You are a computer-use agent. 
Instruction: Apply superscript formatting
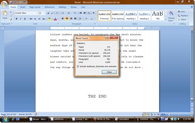(x=39, y=19)
